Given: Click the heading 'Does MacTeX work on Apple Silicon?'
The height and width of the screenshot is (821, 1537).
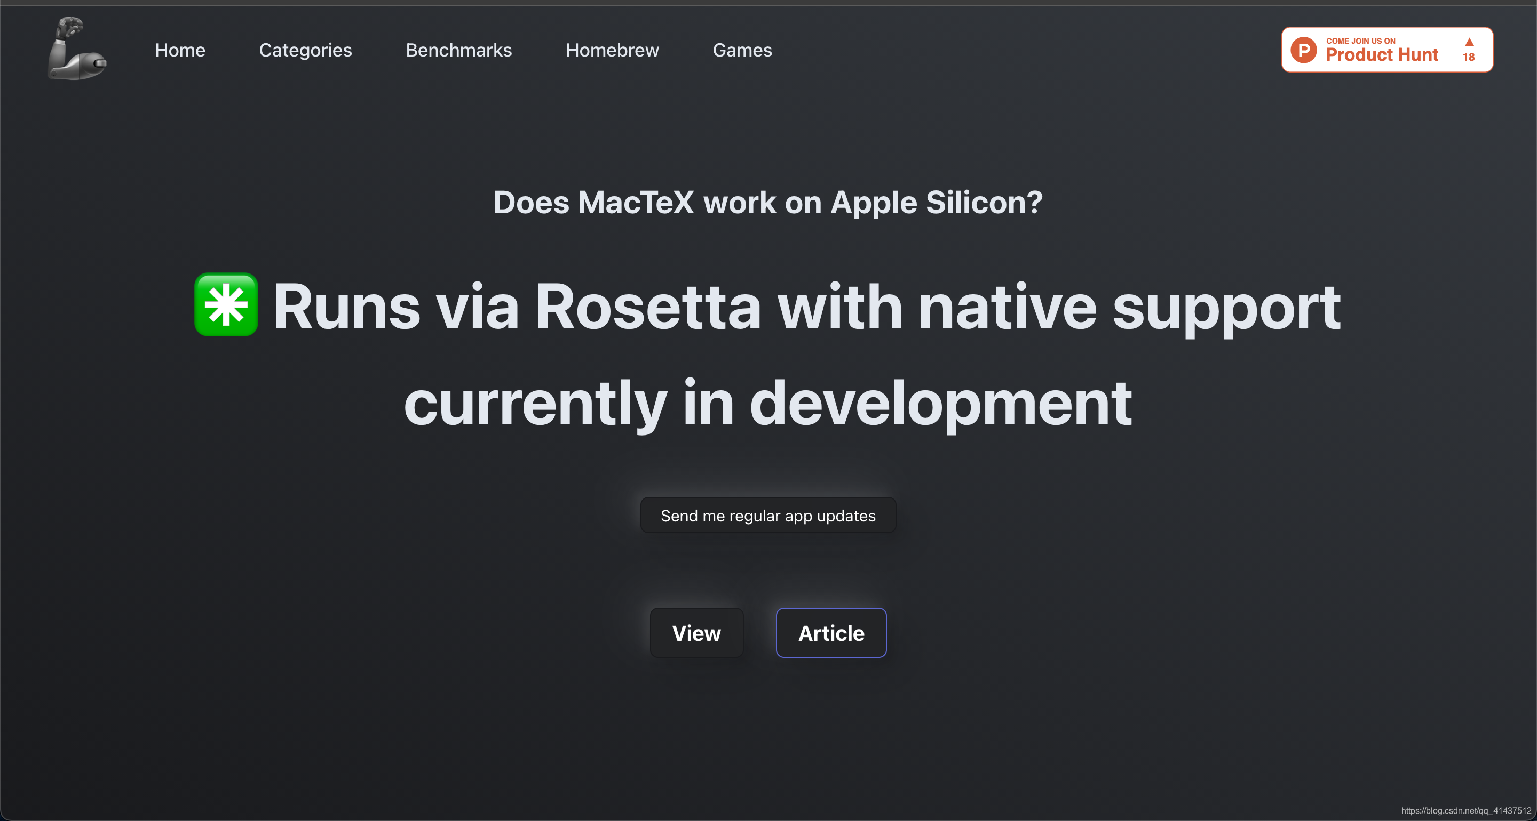Looking at the screenshot, I should tap(768, 202).
